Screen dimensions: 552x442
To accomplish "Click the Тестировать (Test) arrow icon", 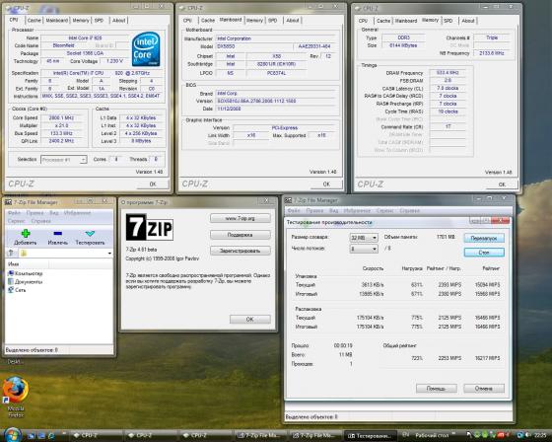I will pos(90,234).
